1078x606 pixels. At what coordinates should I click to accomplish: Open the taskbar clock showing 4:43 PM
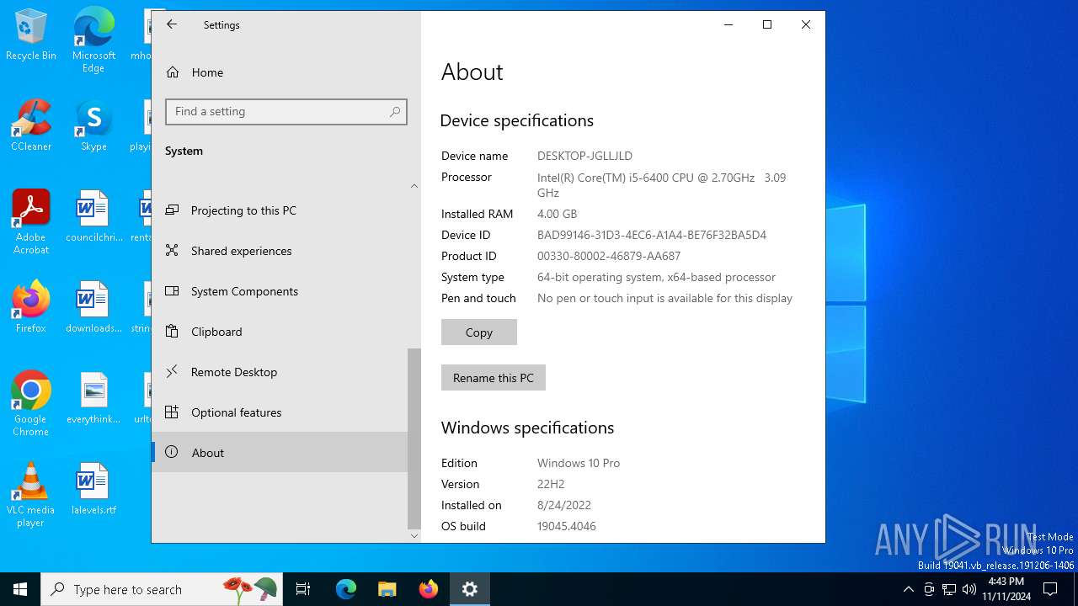click(x=1006, y=589)
